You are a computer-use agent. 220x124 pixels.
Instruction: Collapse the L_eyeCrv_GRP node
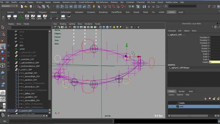(x=9, y=70)
